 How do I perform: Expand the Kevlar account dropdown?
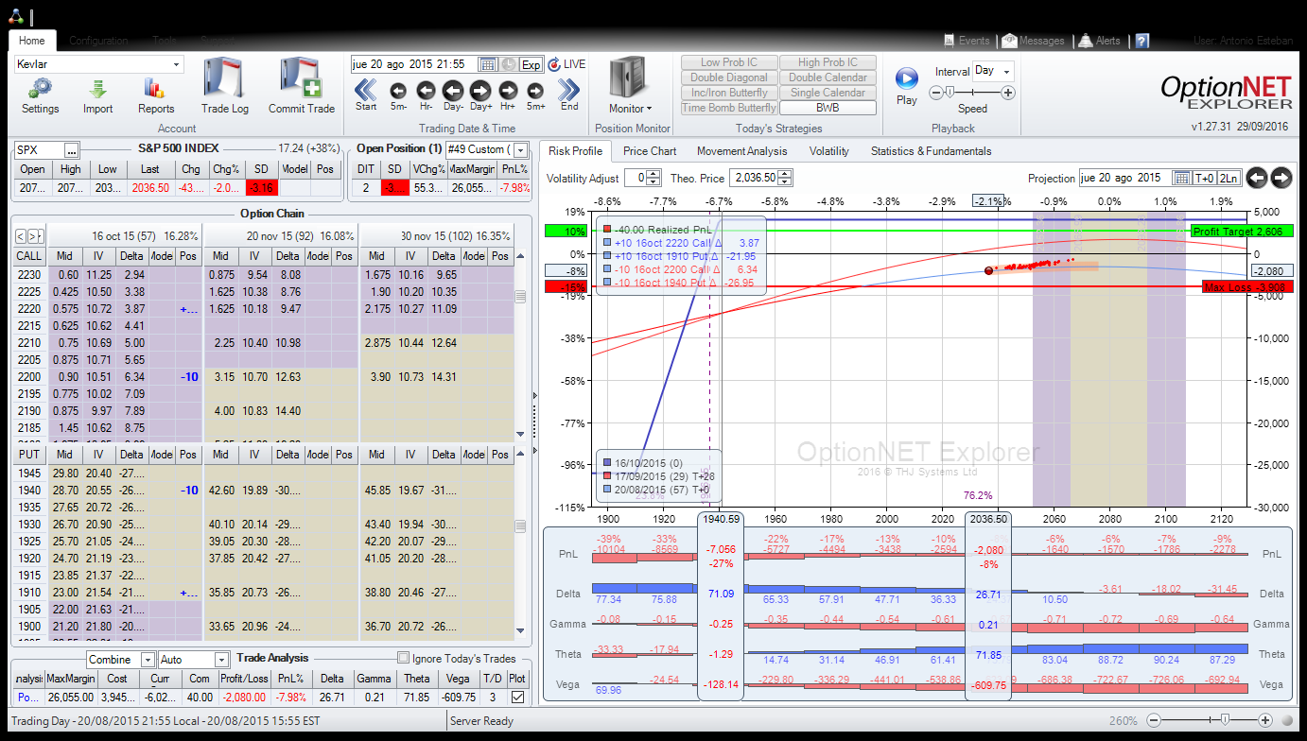click(x=176, y=64)
